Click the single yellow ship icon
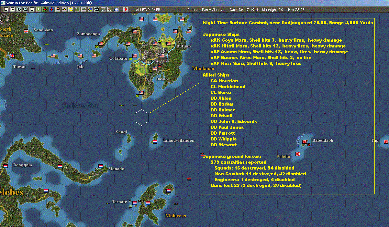 click(x=64, y=9)
